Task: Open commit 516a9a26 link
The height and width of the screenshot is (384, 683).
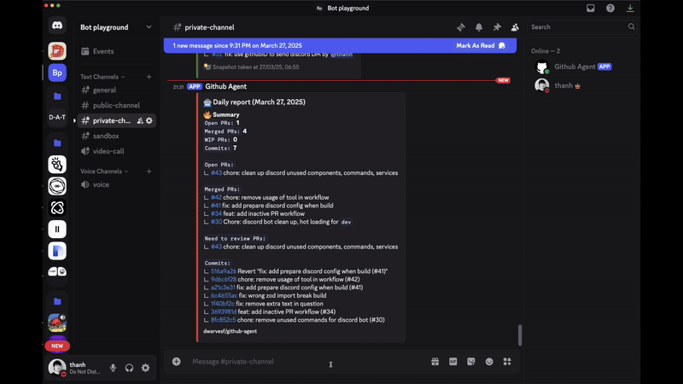Action: (x=224, y=271)
